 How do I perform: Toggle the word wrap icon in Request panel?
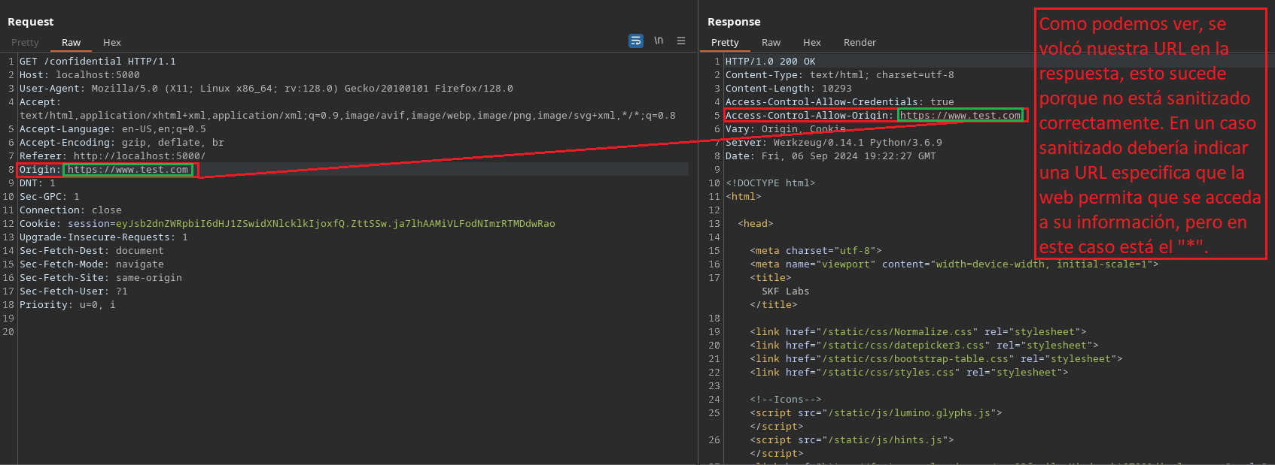pyautogui.click(x=636, y=41)
